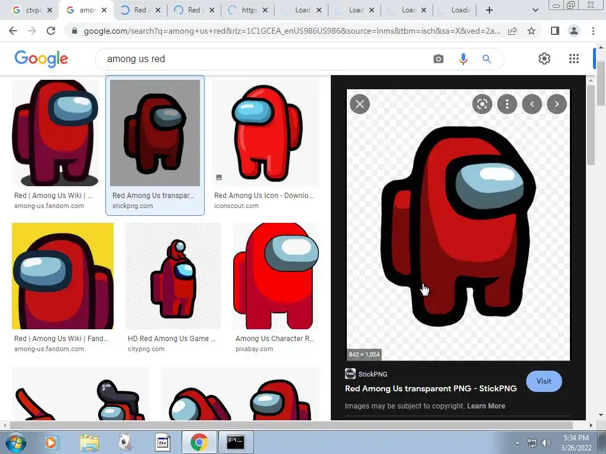The image size is (606, 454).
Task: Click the iconscout.com source text
Action: (x=236, y=206)
